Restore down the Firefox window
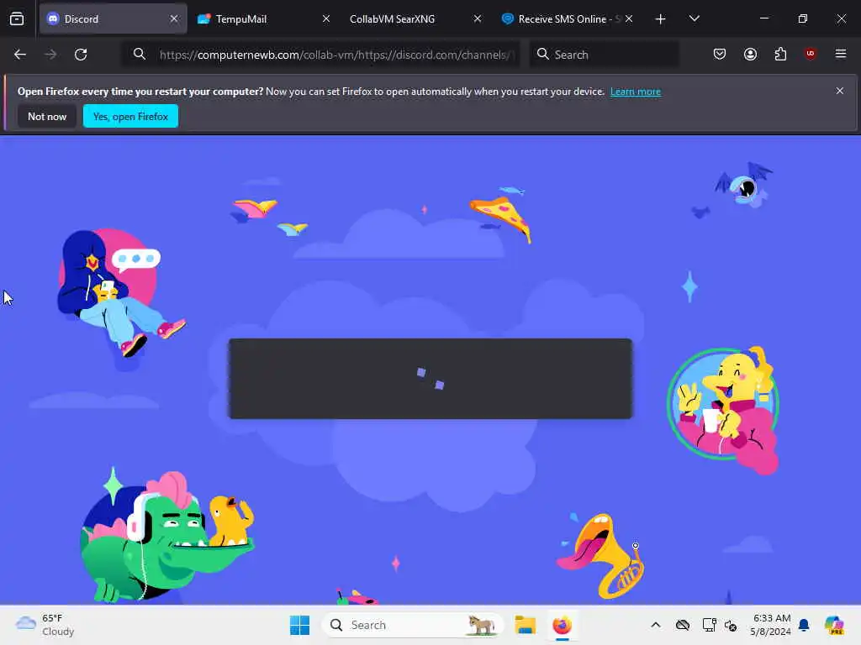Image resolution: width=861 pixels, height=645 pixels. 802,18
